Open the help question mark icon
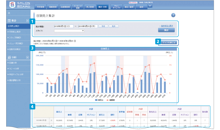This screenshot has width=220, height=130. (173, 15)
